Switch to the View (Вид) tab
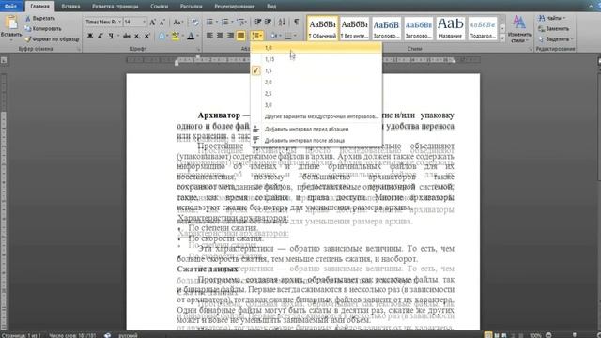 pos(271,7)
